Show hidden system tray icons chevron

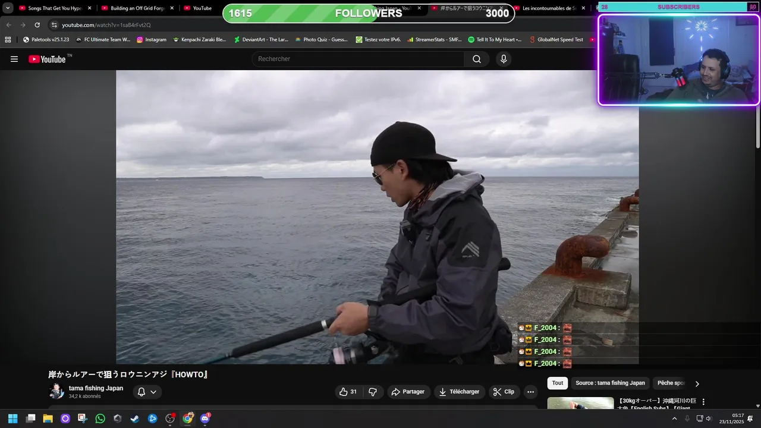[674, 418]
